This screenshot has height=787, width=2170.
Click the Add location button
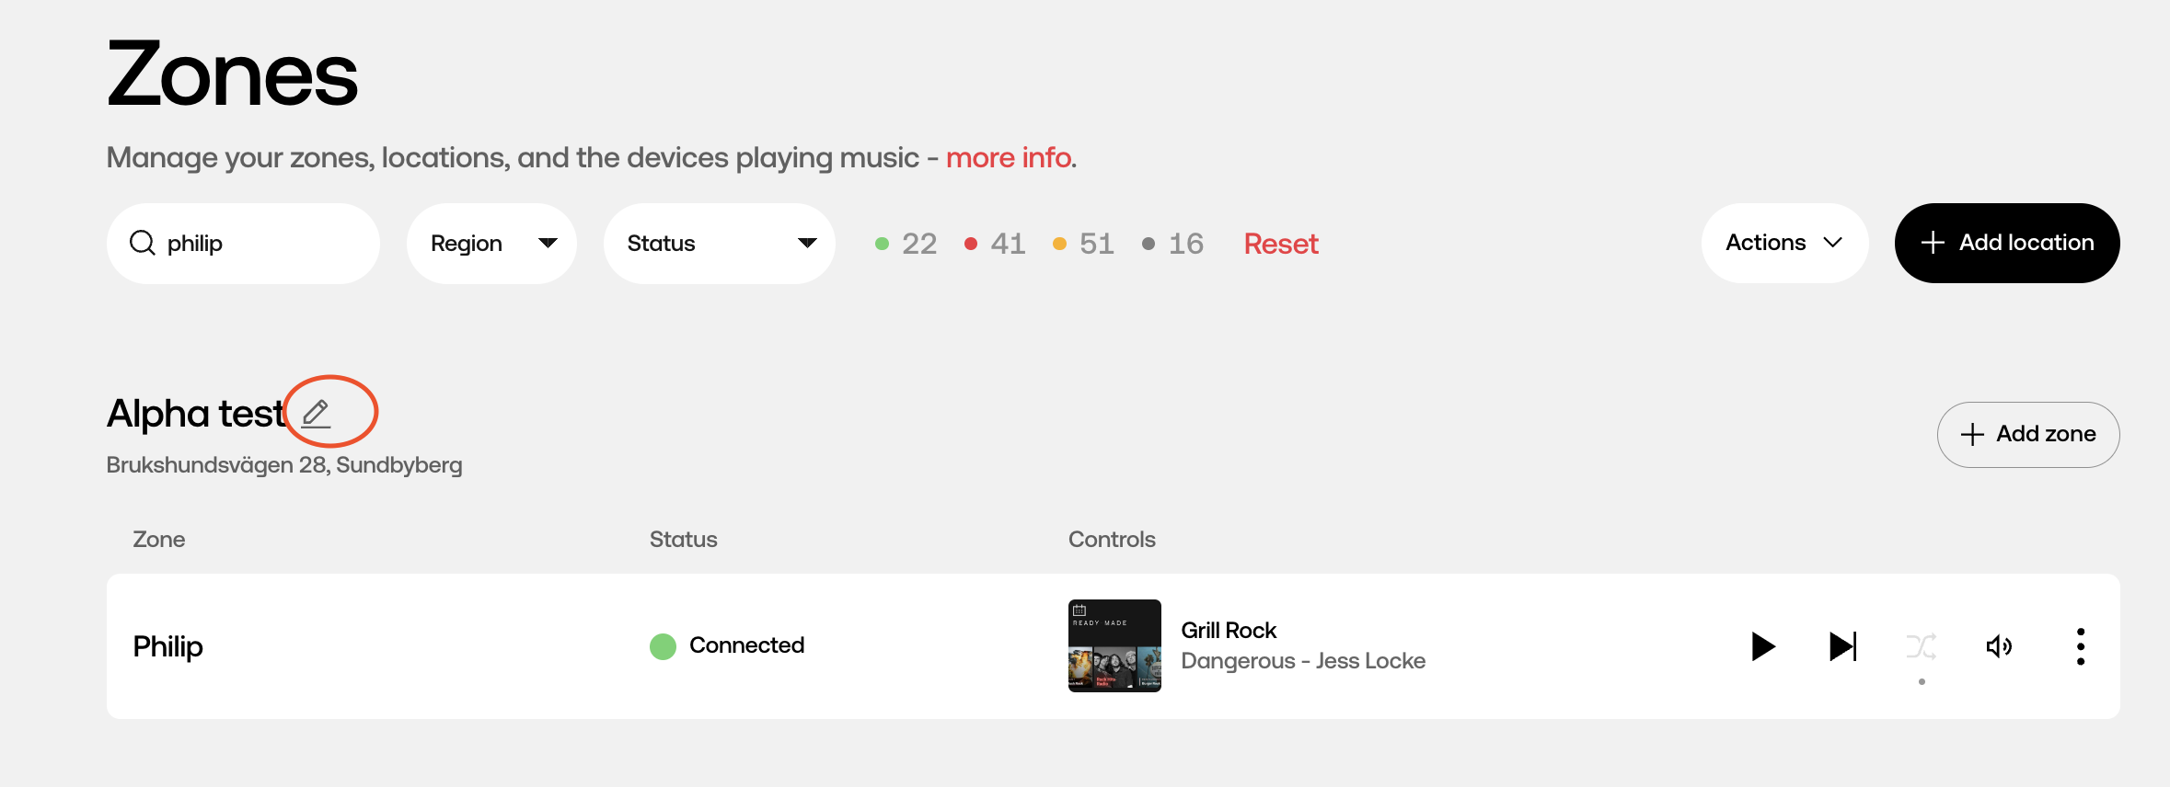tap(2007, 243)
